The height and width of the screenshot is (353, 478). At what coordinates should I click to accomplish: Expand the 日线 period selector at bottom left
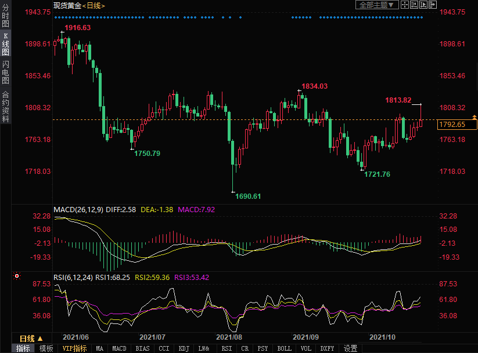31,338
